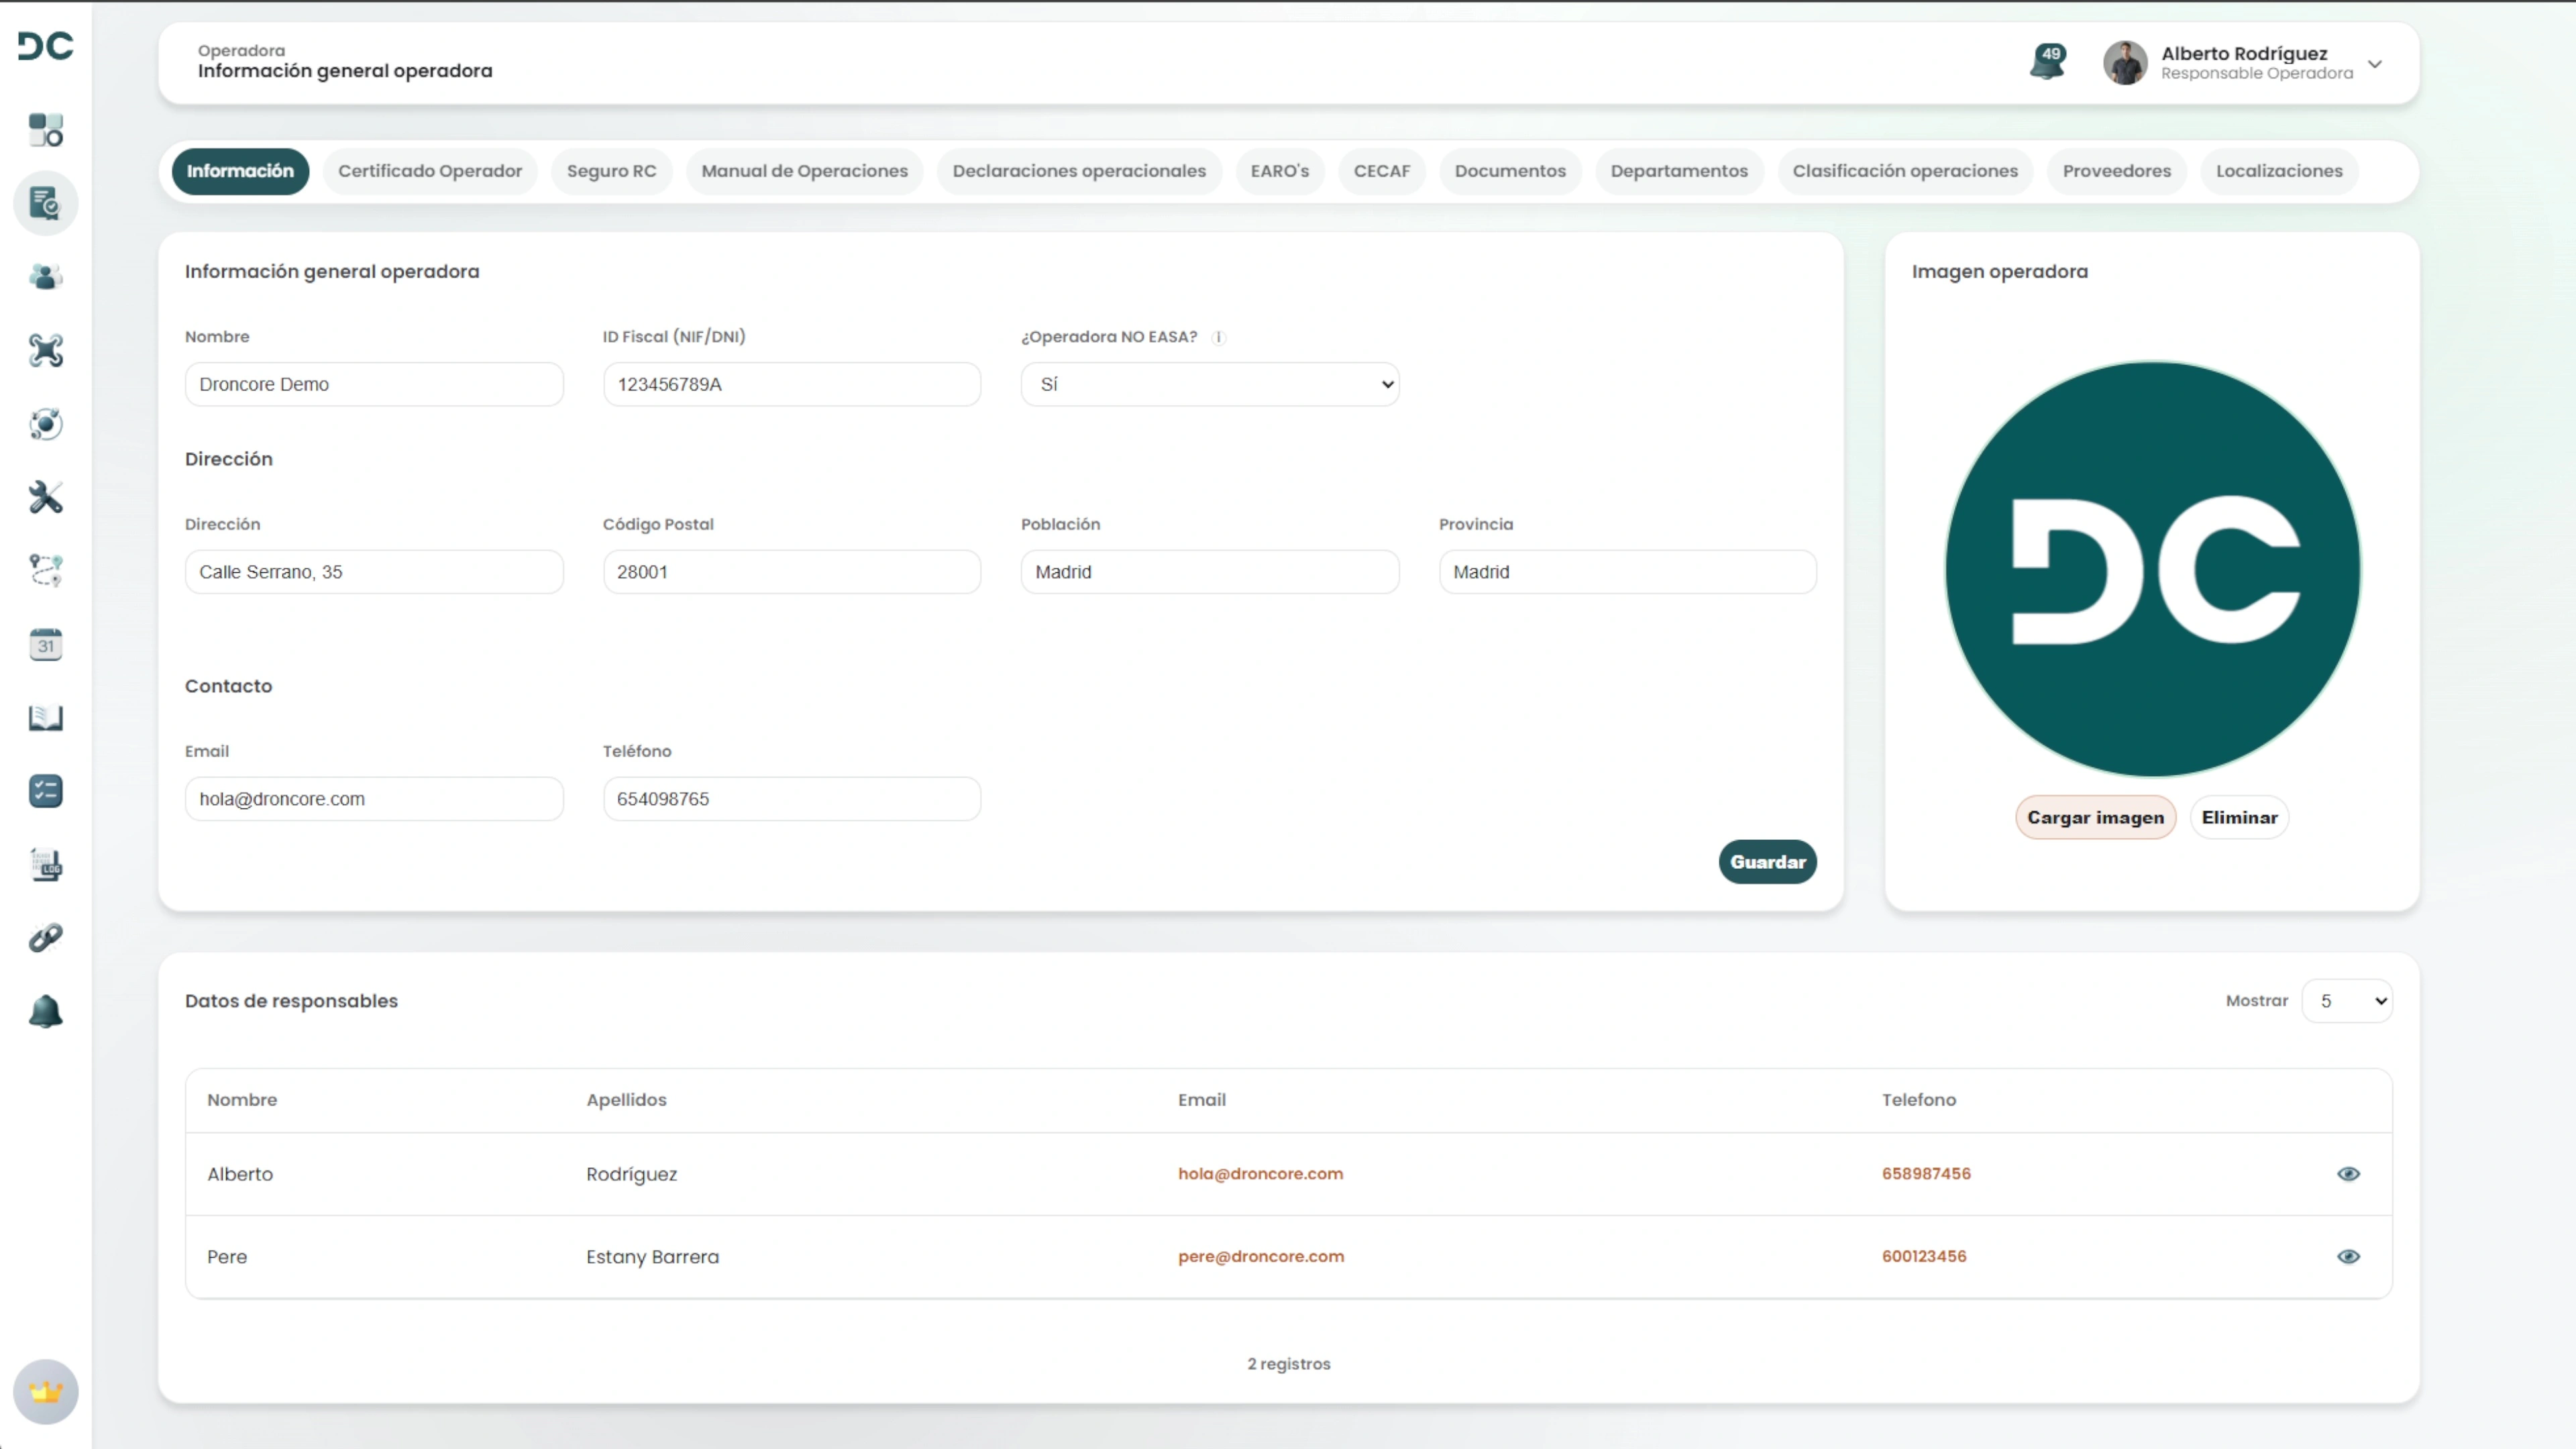The image size is (2576, 1449).
Task: View details of responsable Alberto Rodríguez
Action: (x=2348, y=1174)
